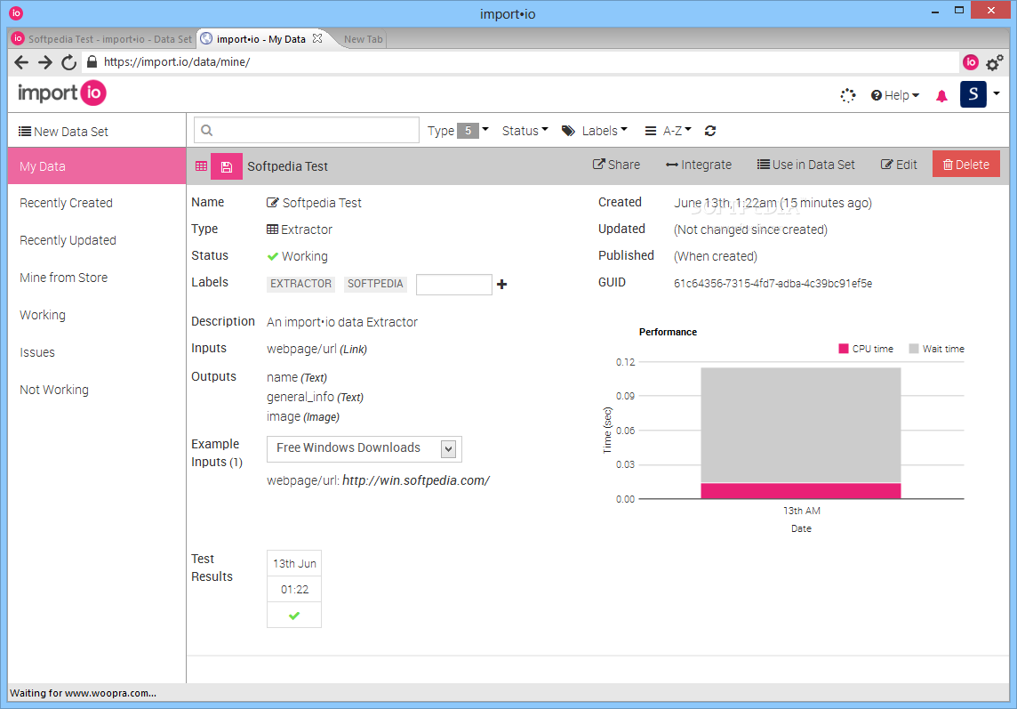Open Recently Updated list
The image size is (1017, 709).
point(68,240)
